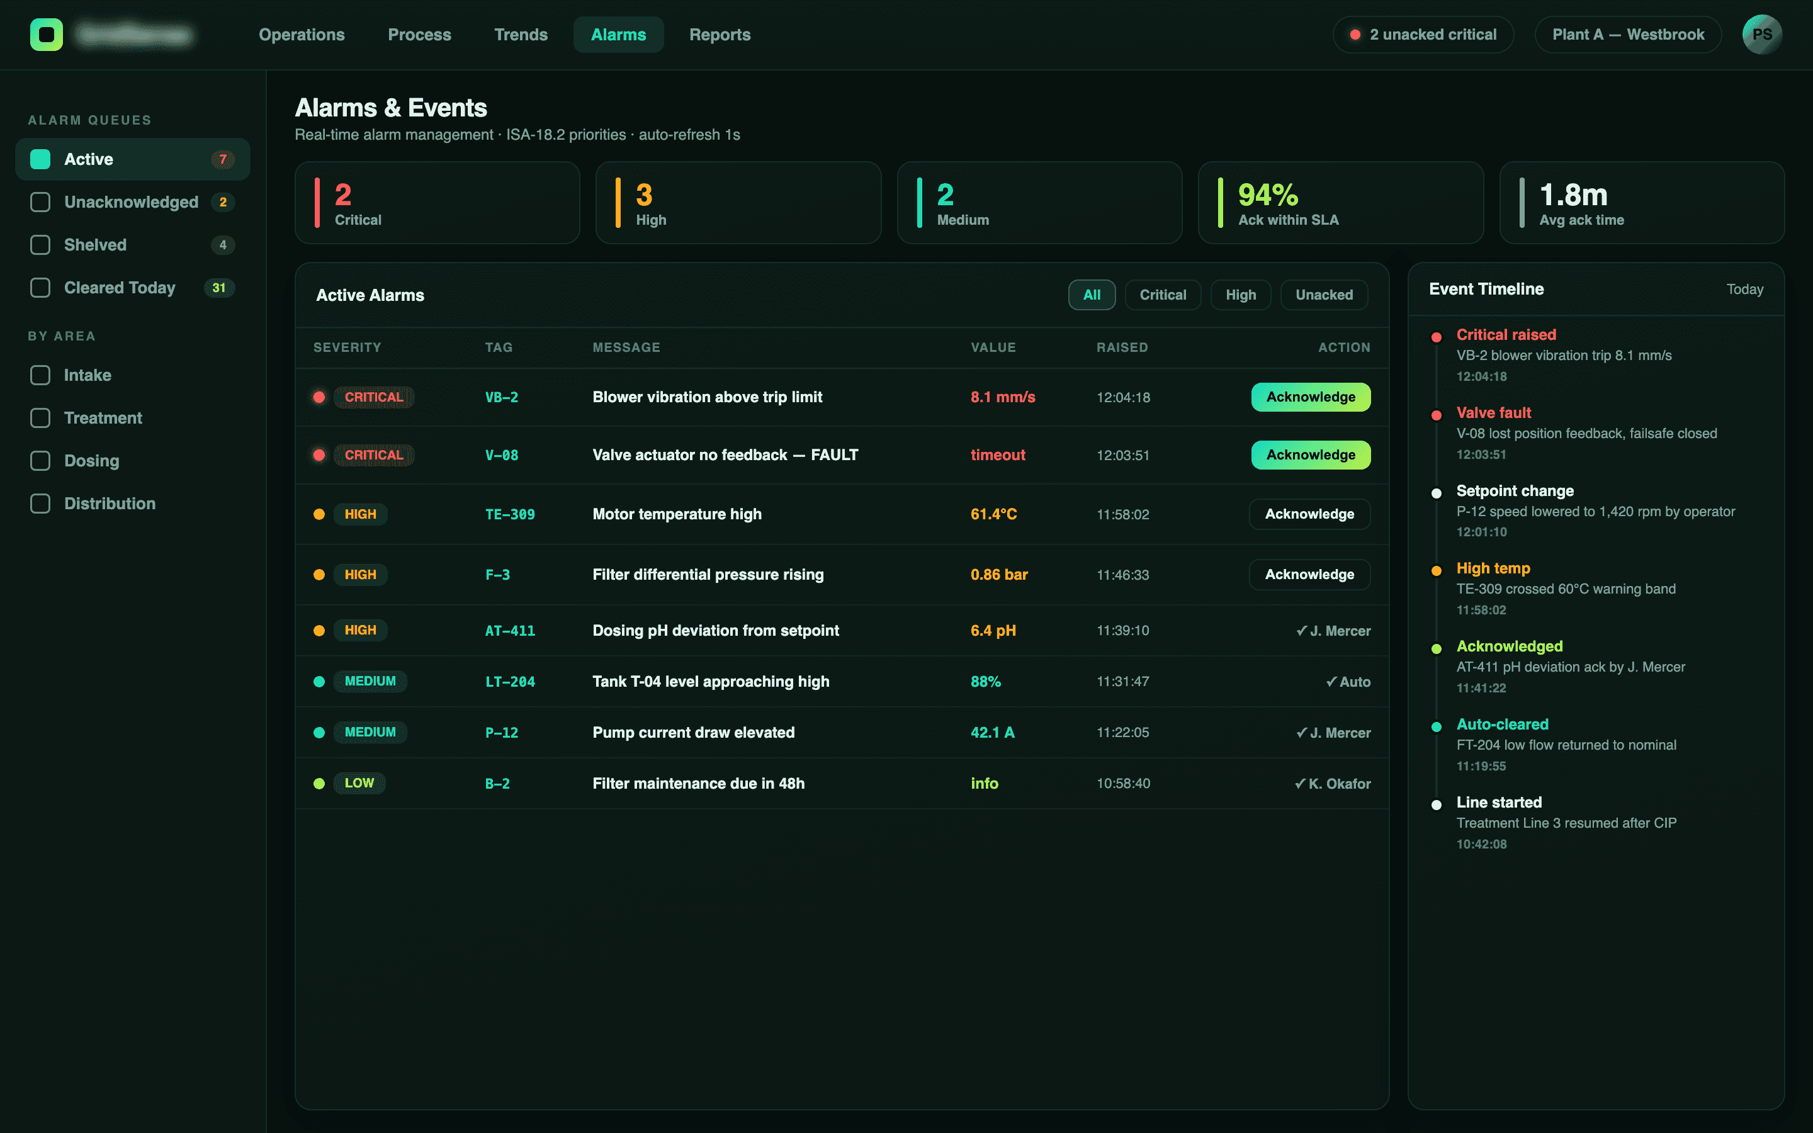The width and height of the screenshot is (1813, 1133).
Task: Select the Critical raised timeline marker
Action: pos(1436,337)
